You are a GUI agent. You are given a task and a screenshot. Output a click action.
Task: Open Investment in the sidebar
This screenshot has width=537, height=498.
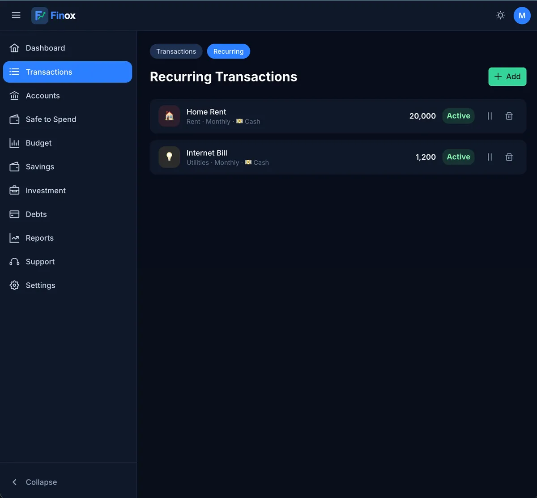(68, 191)
